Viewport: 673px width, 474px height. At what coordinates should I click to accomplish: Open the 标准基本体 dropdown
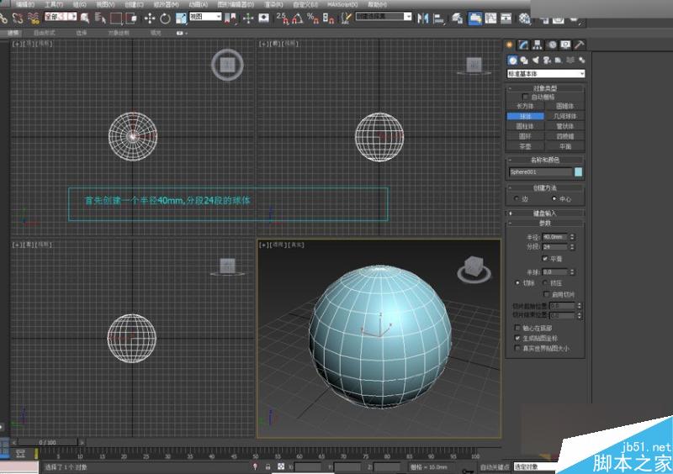pos(545,73)
